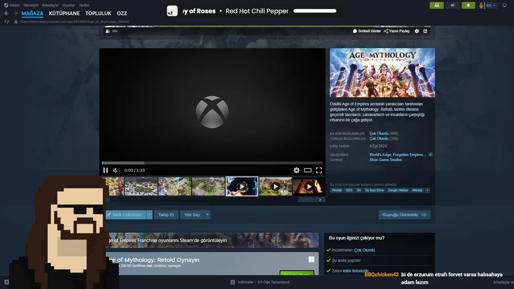Screen dimensions: 514x289
Task: Open the OZZ account dropdown
Action: point(492,5)
